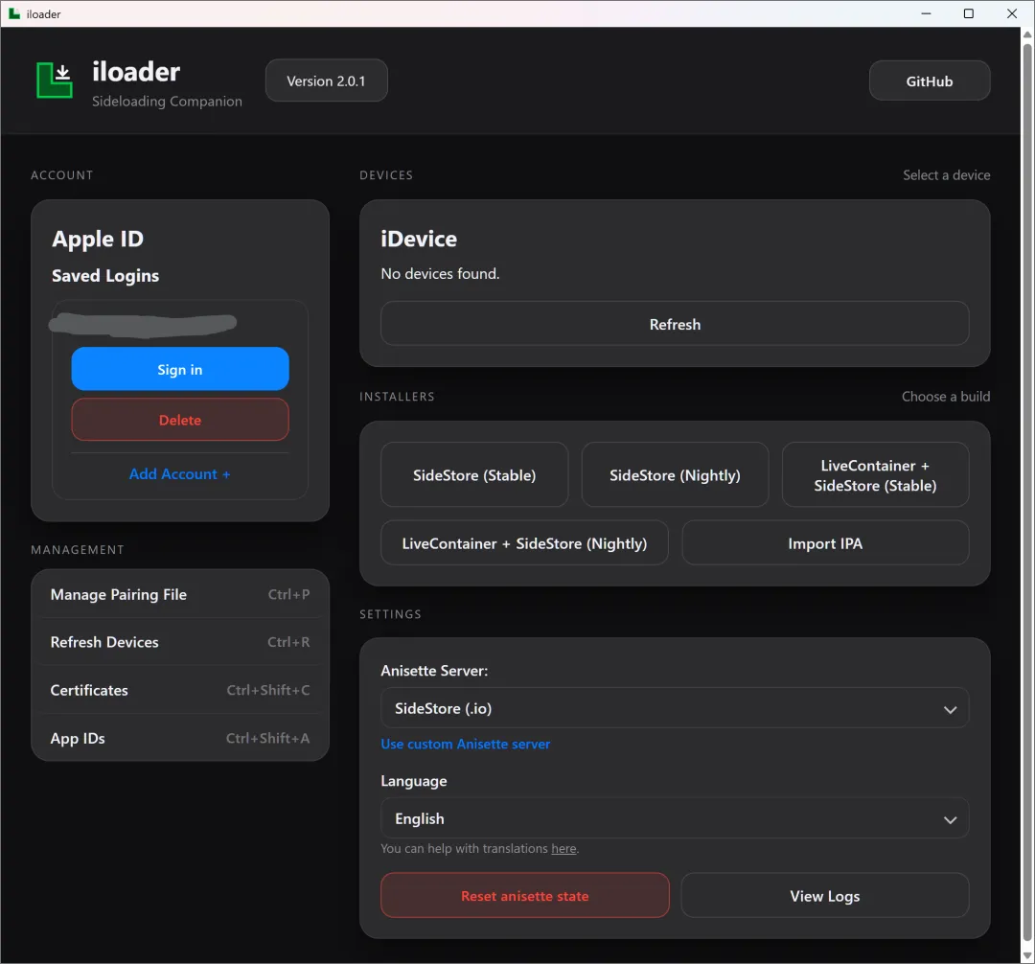Minimize the iloader window
Screen dimensions: 1035x964
[926, 13]
